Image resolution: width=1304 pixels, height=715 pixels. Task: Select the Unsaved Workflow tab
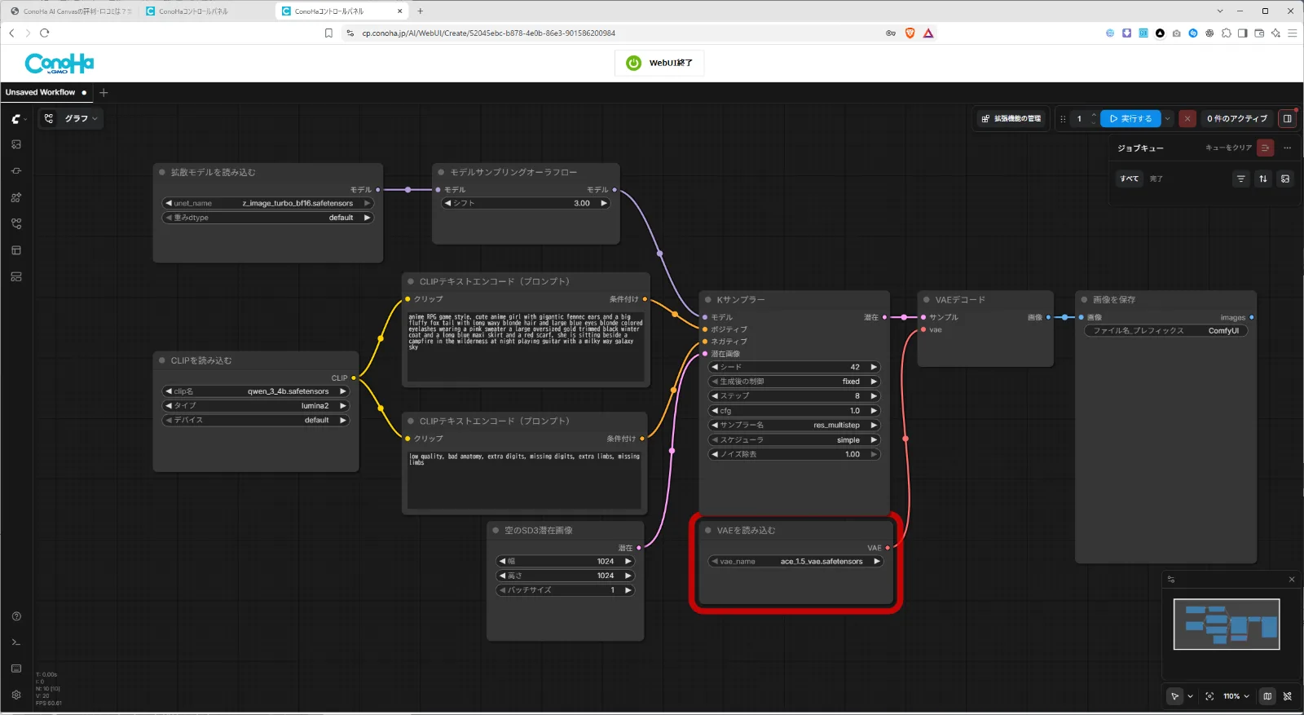click(x=46, y=93)
